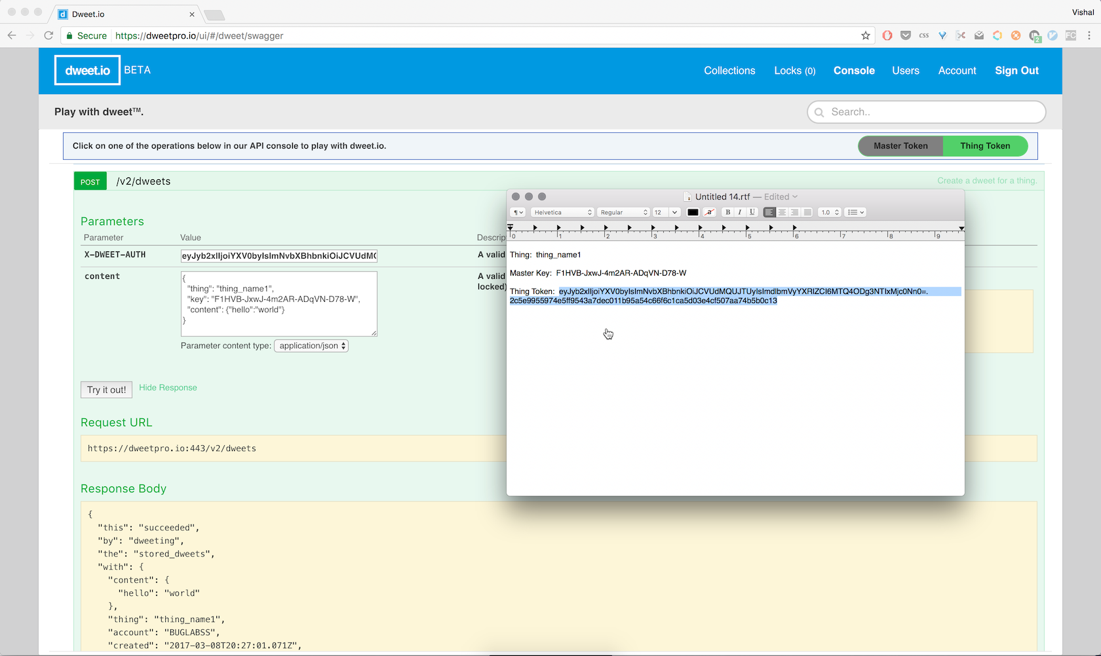Toggle italic in the TextEdit toolbar
Viewport: 1101px width, 656px height.
740,212
